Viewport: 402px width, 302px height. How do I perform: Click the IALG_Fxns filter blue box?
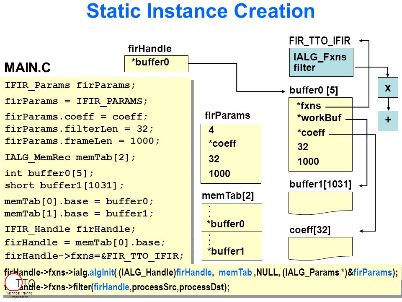[321, 62]
